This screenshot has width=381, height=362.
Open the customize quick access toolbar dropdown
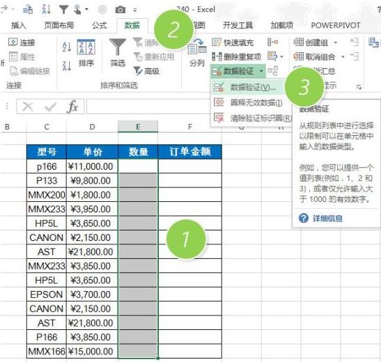tap(135, 10)
